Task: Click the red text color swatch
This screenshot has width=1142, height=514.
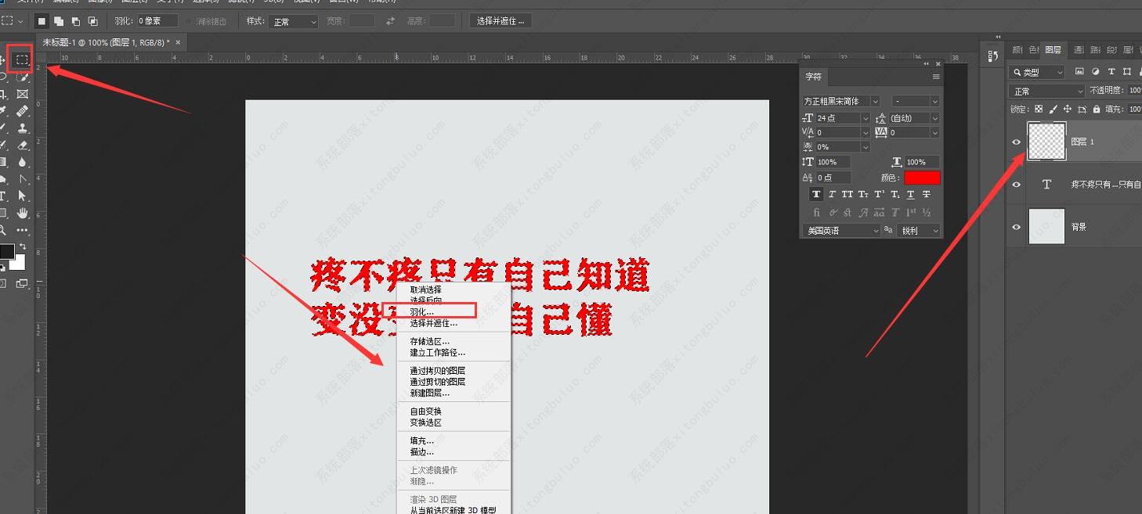Action: point(922,178)
